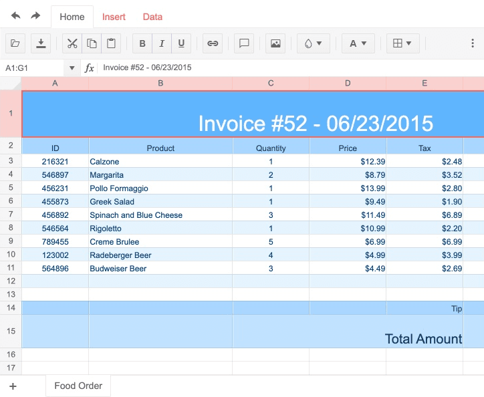The width and height of the screenshot is (484, 397).
Task: Open the text color dropdown
Action: 358,43
